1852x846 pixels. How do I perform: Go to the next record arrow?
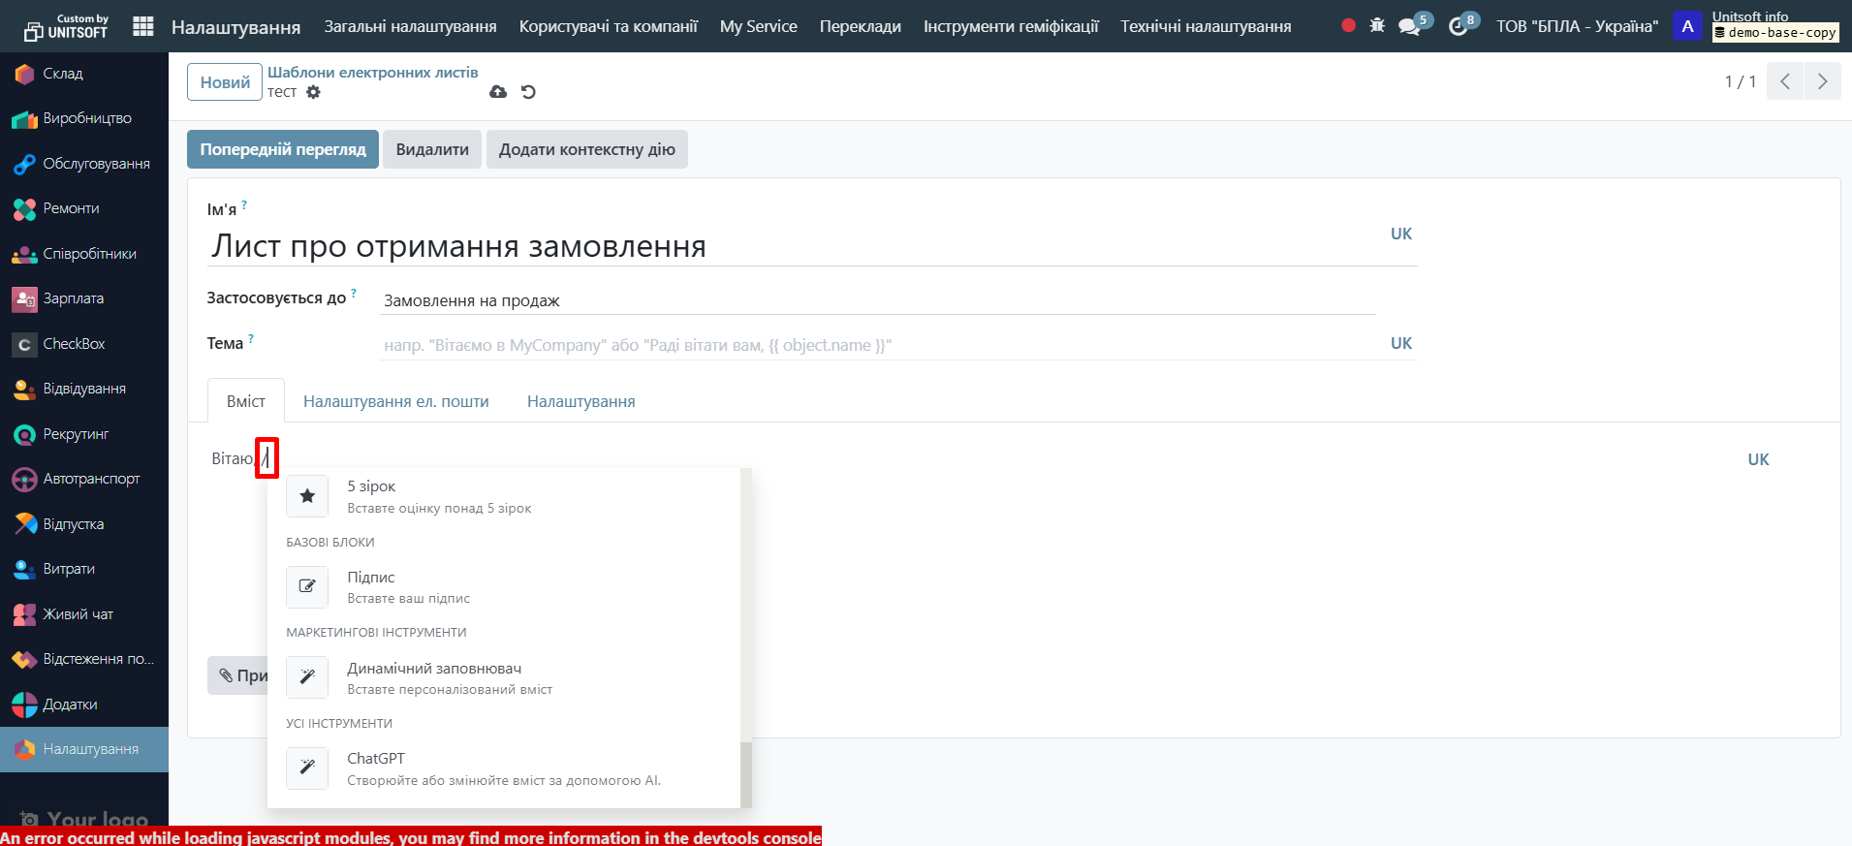point(1822,81)
